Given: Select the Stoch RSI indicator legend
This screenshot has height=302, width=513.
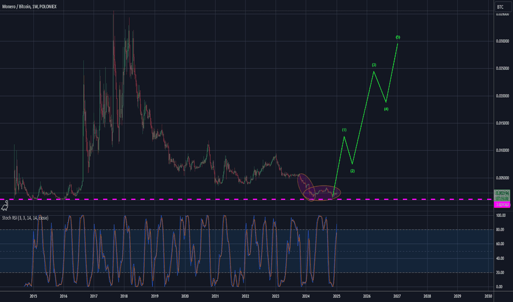Looking at the screenshot, I should point(25,218).
